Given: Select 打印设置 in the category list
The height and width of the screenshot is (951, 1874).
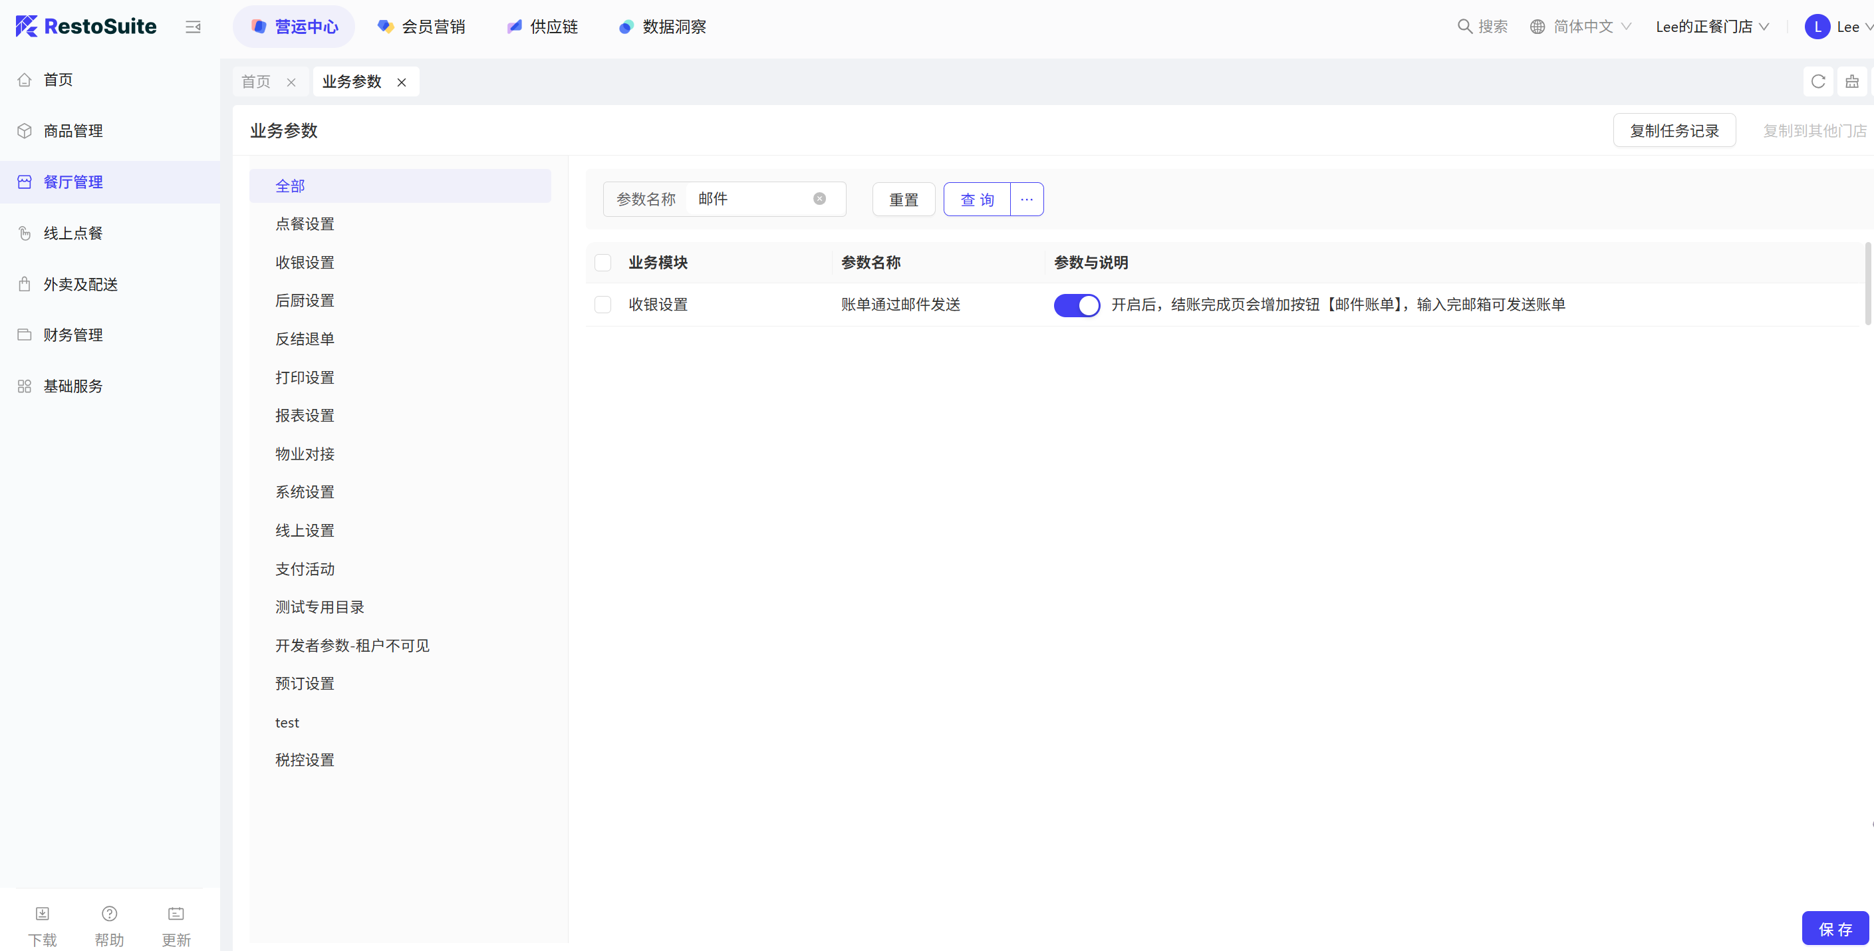Looking at the screenshot, I should (x=305, y=378).
